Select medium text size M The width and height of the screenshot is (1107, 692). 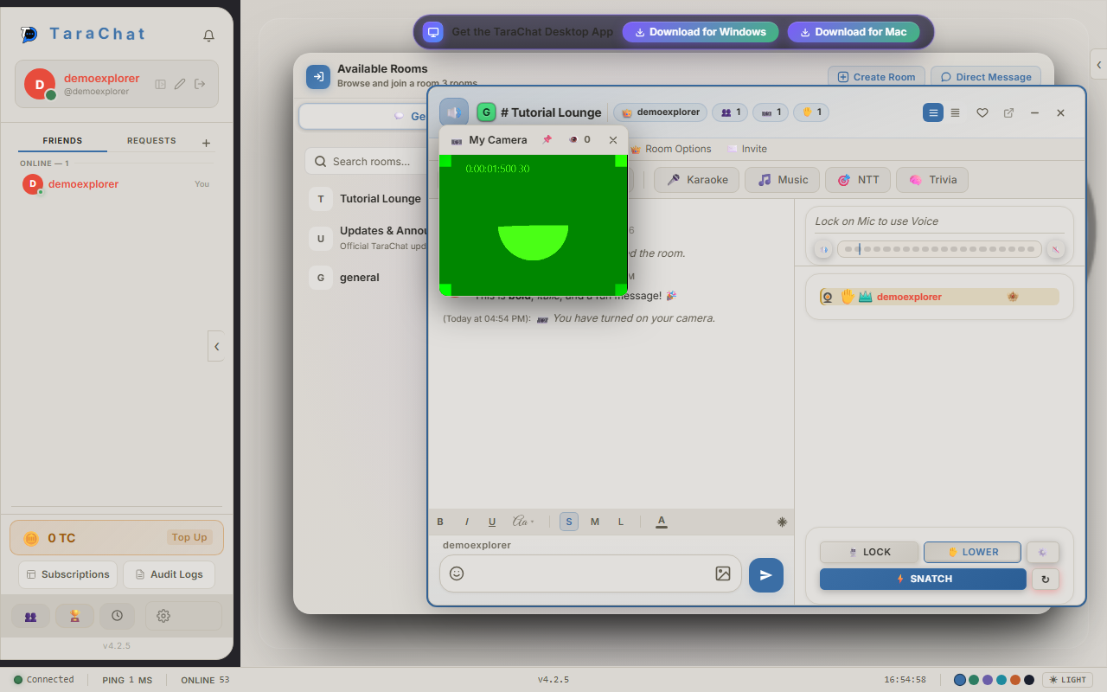[x=595, y=522]
